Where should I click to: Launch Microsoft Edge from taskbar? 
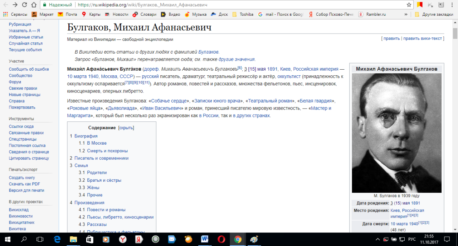click(57, 239)
